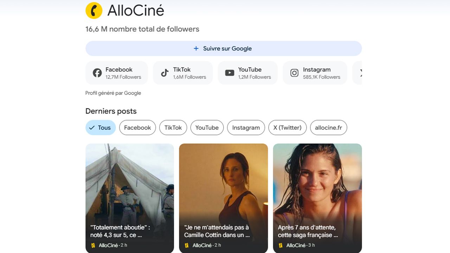
Task: Filter posts by X (Twitter)
Action: click(x=287, y=128)
